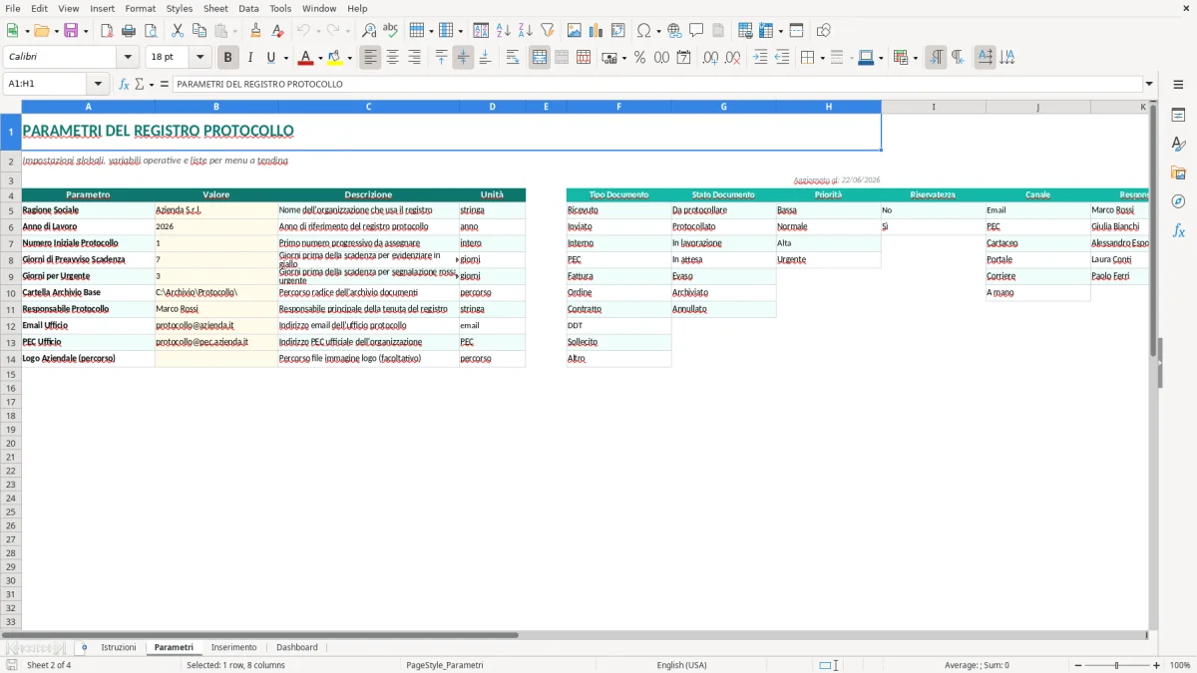Click the Clear Direct Formatting icon
Screen dimensions: 1197x673
click(x=278, y=31)
